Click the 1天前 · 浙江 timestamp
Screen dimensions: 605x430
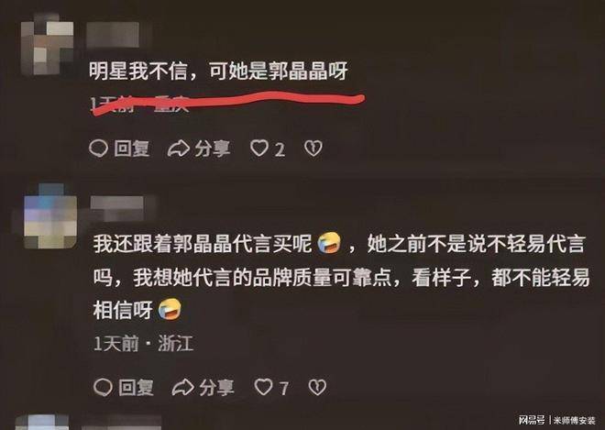pyautogui.click(x=143, y=343)
